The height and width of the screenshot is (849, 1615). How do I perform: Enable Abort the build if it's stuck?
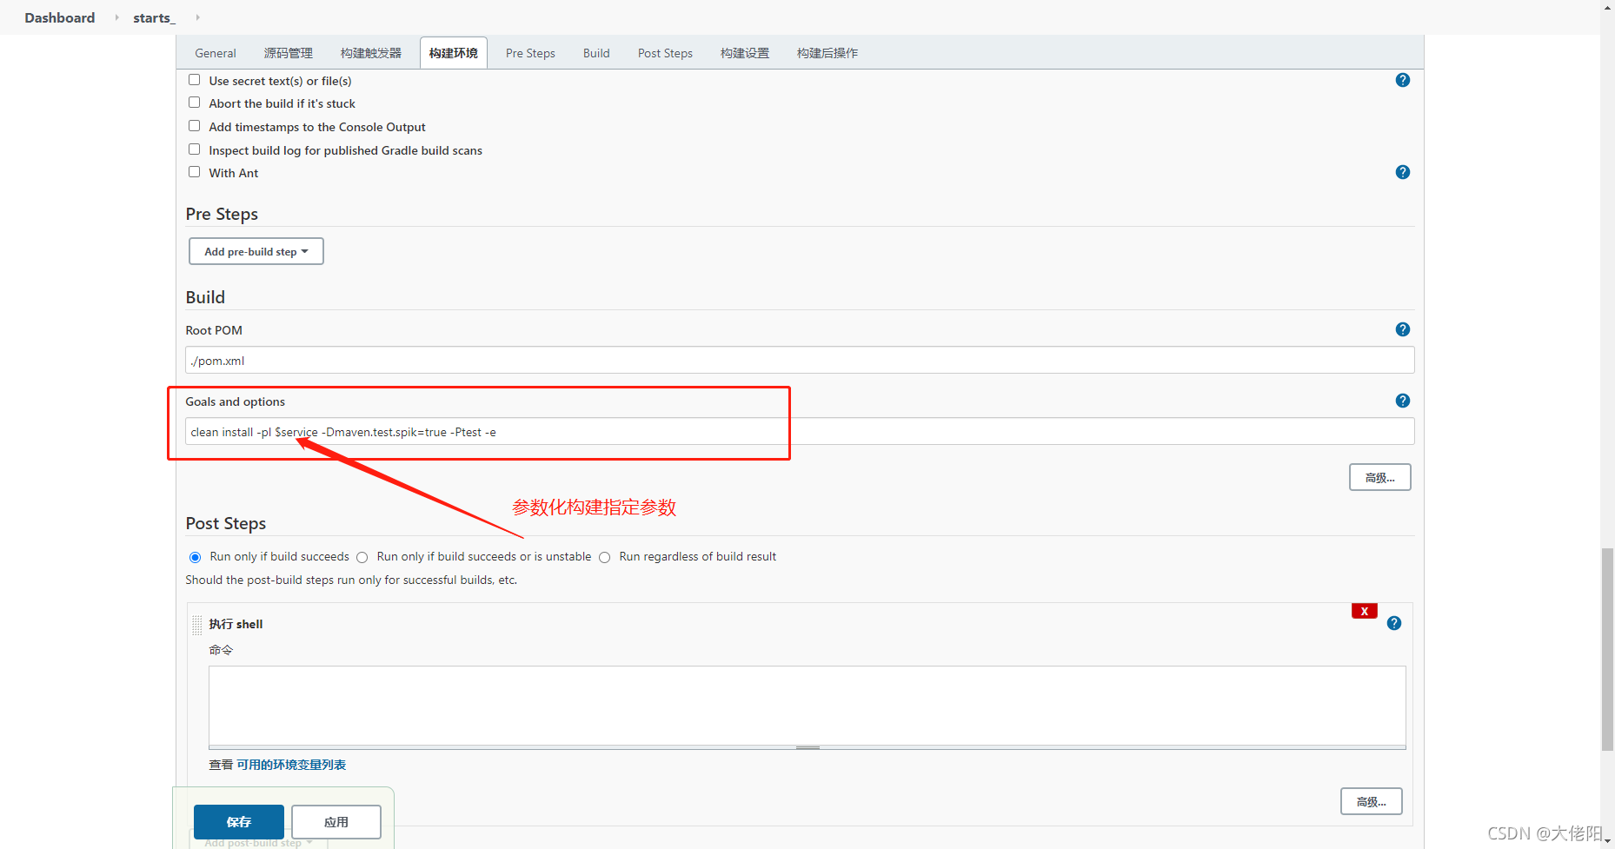[x=195, y=103]
